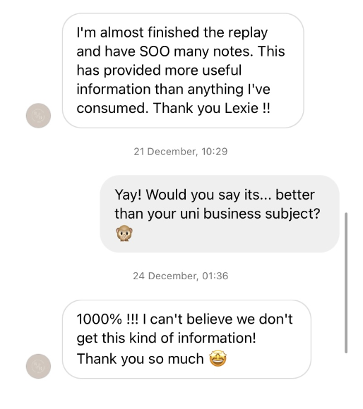Open sender avatar beside the first message

coord(38,116)
